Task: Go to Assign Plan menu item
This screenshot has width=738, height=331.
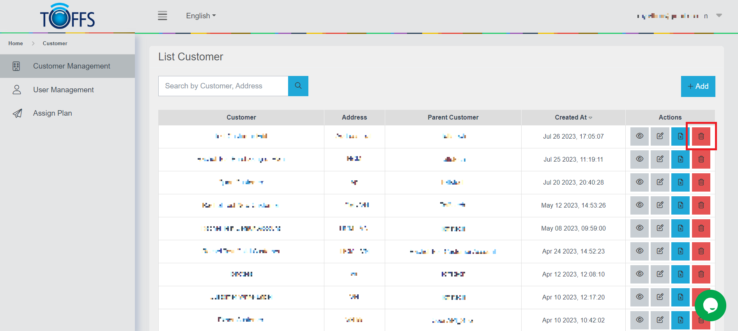Action: pos(52,113)
